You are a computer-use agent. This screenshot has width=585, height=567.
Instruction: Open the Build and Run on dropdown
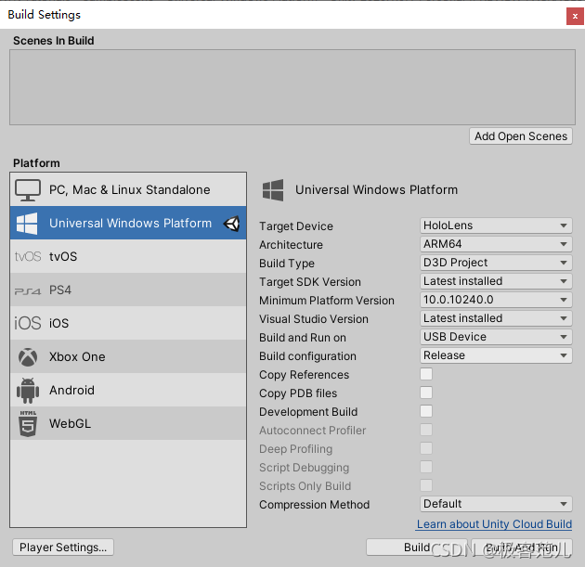pos(496,337)
